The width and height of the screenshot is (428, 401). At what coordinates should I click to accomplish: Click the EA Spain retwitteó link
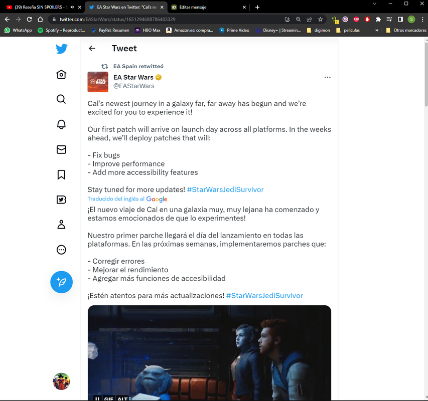(x=138, y=66)
